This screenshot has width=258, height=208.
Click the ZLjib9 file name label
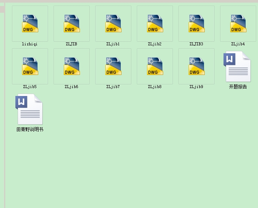tap(196, 87)
